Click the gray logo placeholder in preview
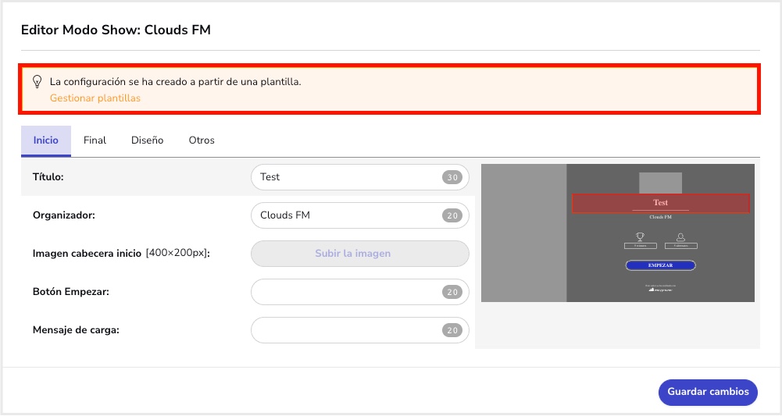 coord(660,183)
